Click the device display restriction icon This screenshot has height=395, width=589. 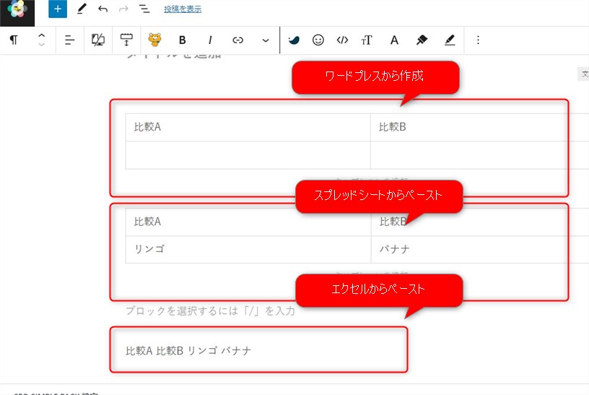click(x=98, y=40)
